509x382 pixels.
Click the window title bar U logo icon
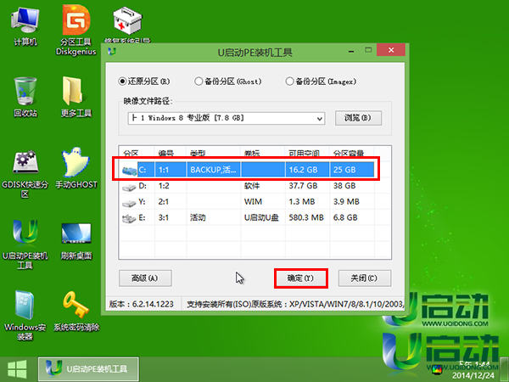112,51
